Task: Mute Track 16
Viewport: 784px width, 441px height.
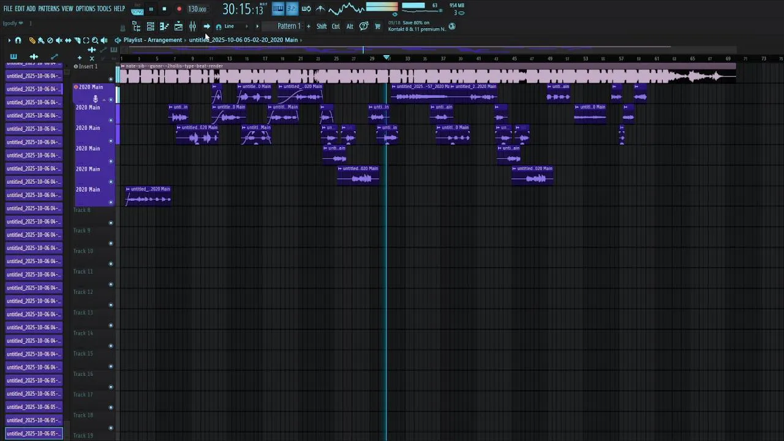Action: click(x=111, y=386)
